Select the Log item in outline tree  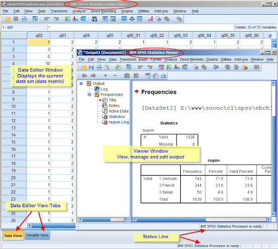pos(104,89)
